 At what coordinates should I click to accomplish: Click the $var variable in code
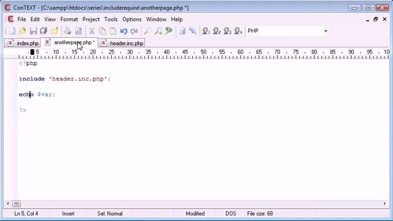tap(45, 95)
